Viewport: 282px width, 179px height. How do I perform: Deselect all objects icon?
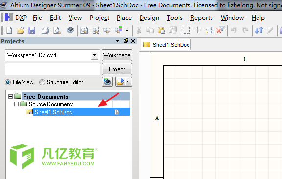209,30
